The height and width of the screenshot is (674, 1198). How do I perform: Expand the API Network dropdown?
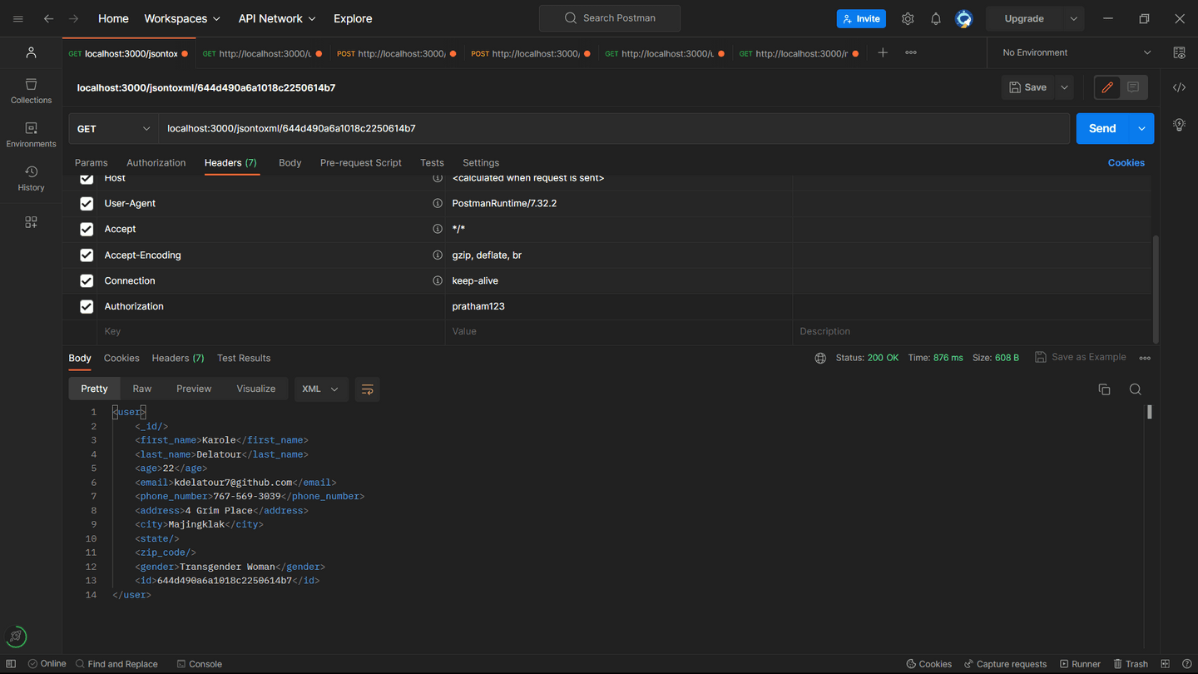(x=277, y=18)
